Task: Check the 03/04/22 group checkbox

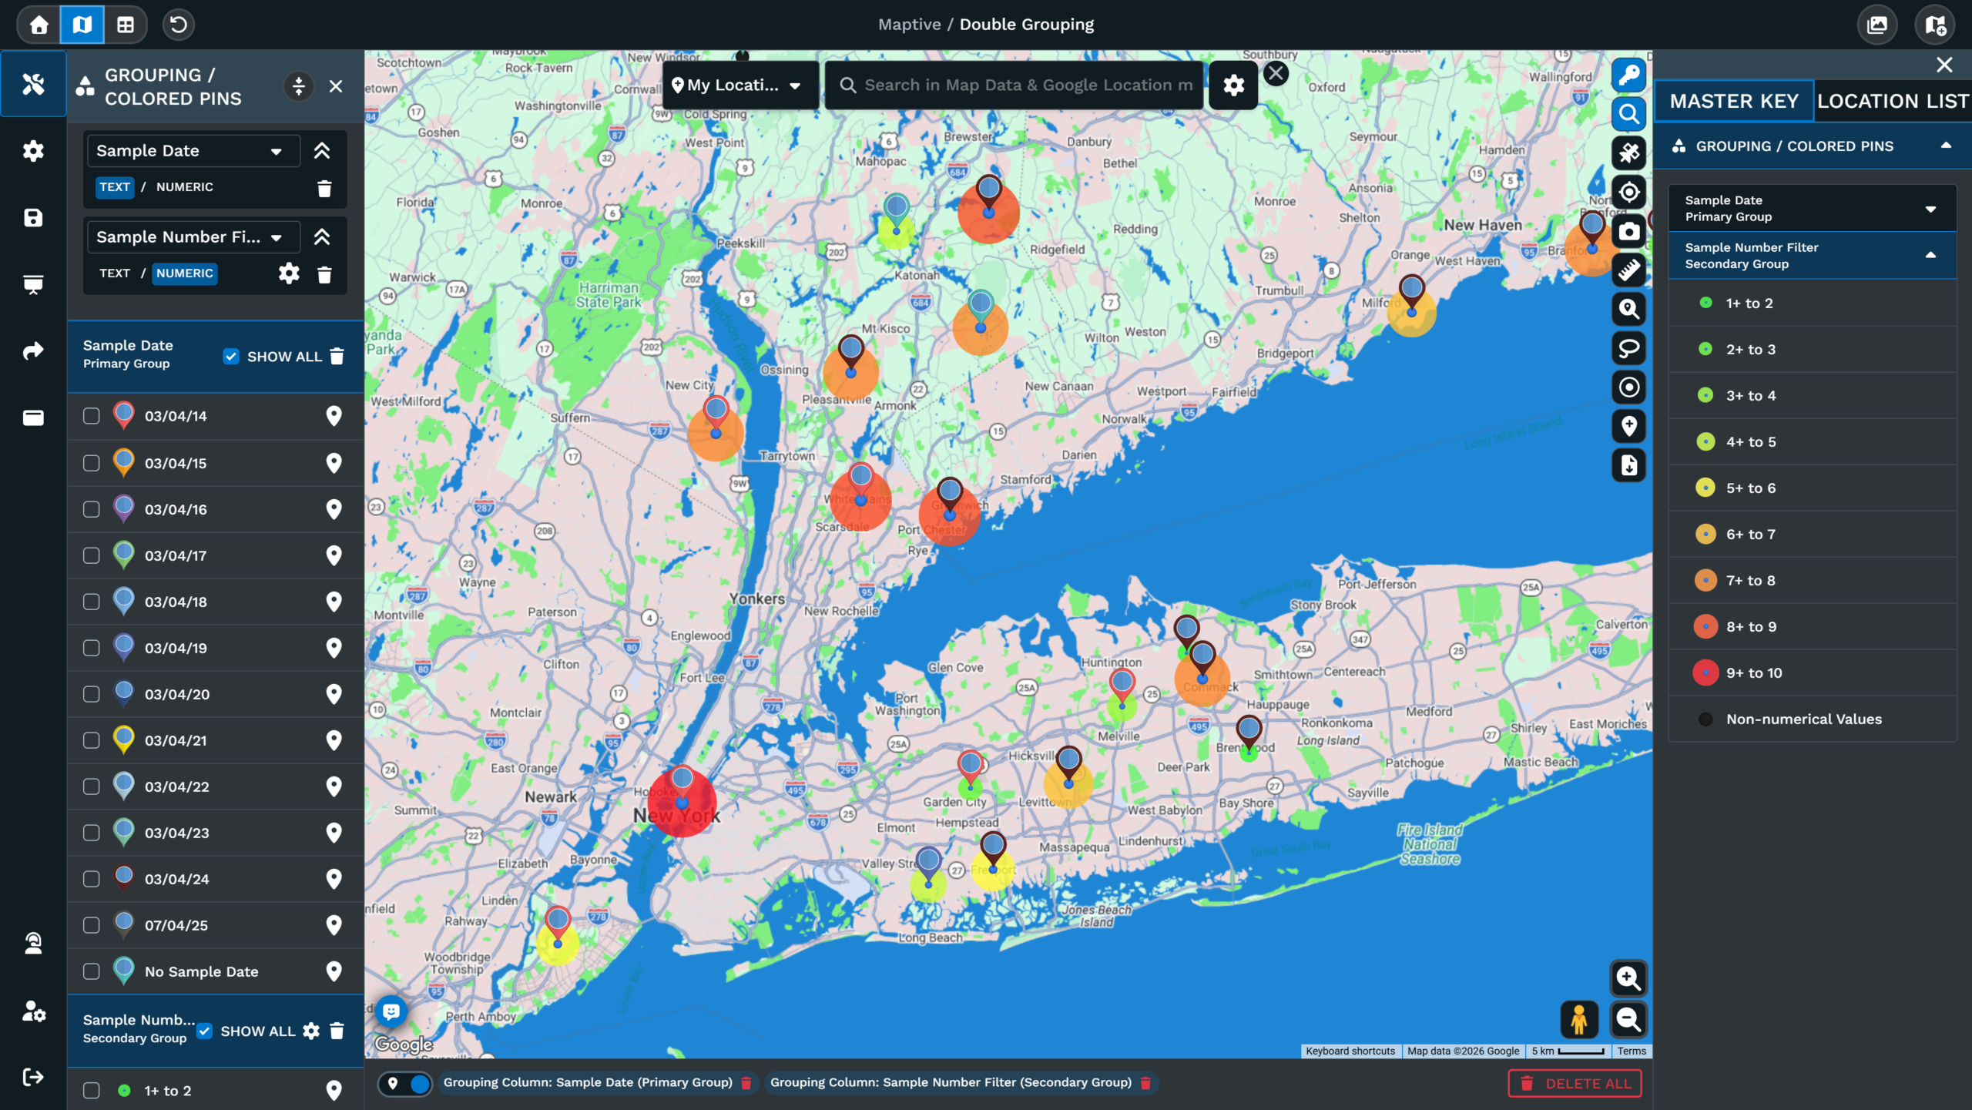Action: [x=92, y=786]
